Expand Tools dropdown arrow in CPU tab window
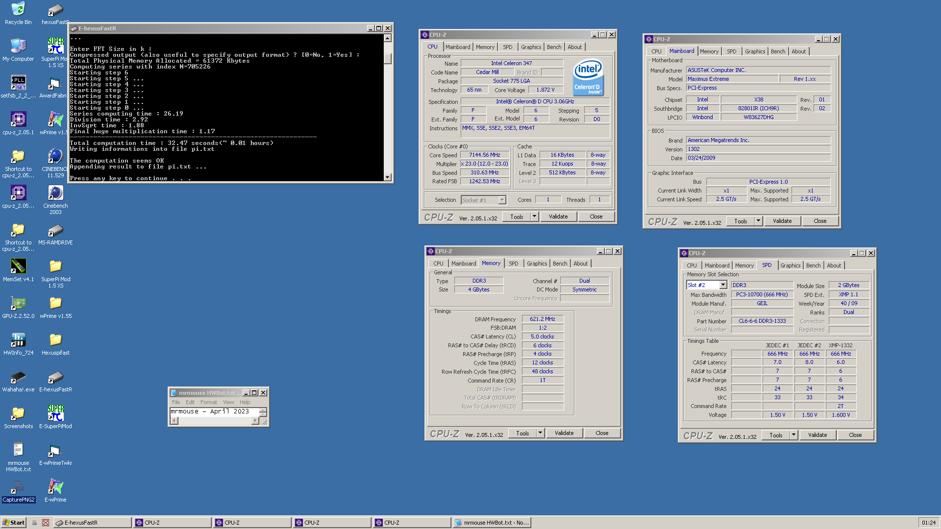The image size is (941, 529). [x=534, y=216]
